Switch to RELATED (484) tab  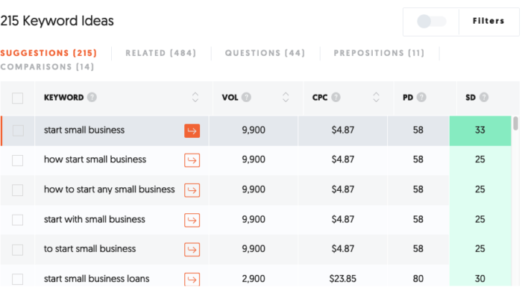[161, 53]
